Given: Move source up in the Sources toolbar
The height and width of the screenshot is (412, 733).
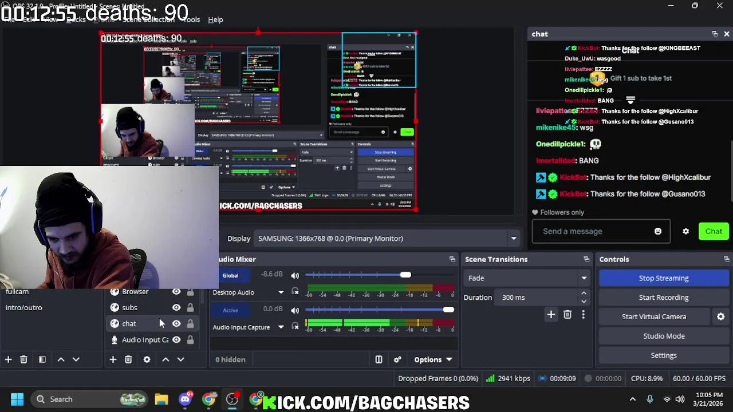Looking at the screenshot, I should click(x=165, y=359).
